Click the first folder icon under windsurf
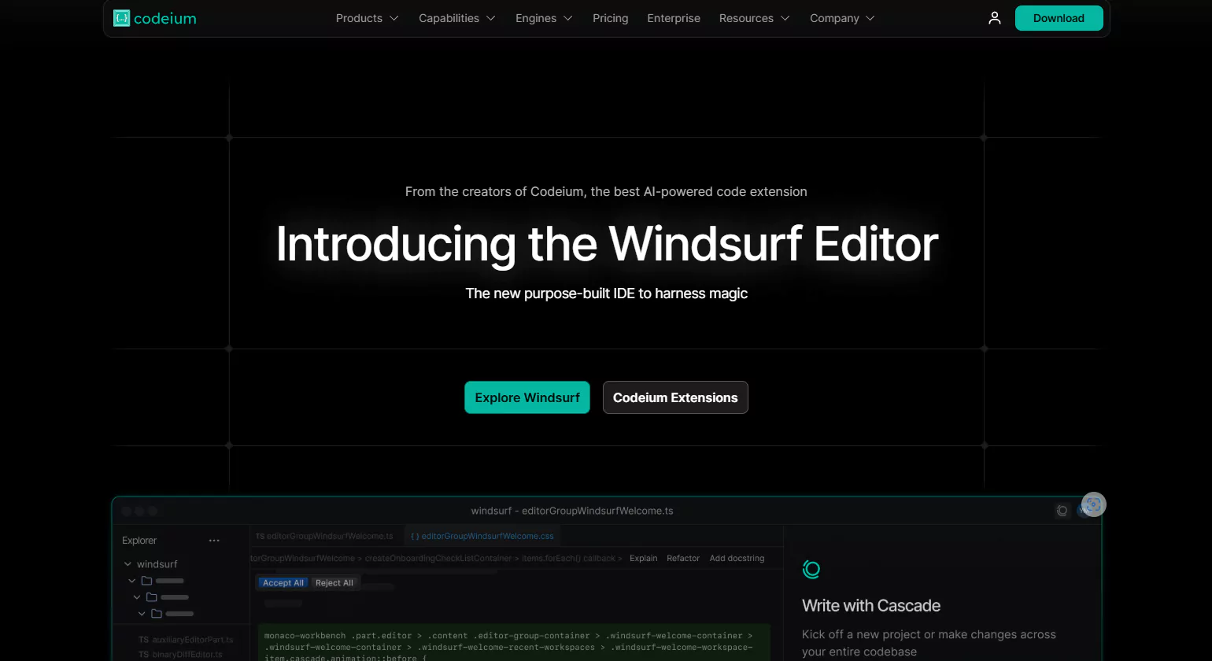This screenshot has height=661, width=1212. point(146,581)
